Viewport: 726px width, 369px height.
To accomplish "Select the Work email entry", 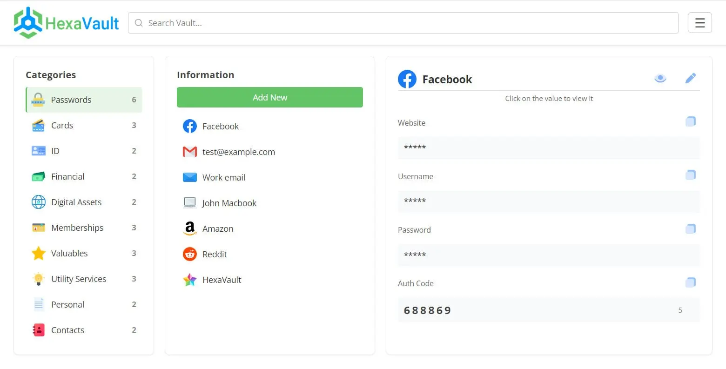I will pos(270,177).
